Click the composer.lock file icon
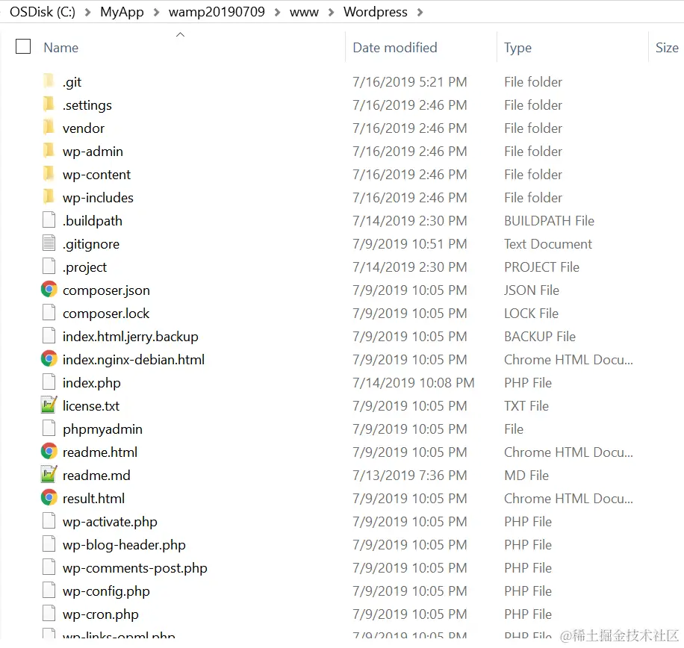684x648 pixels. [49, 312]
